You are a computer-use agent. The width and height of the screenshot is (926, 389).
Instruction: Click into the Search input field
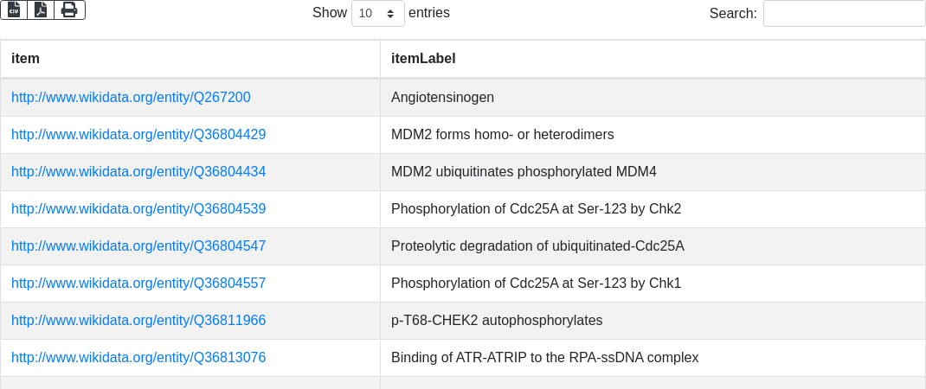pyautogui.click(x=844, y=14)
